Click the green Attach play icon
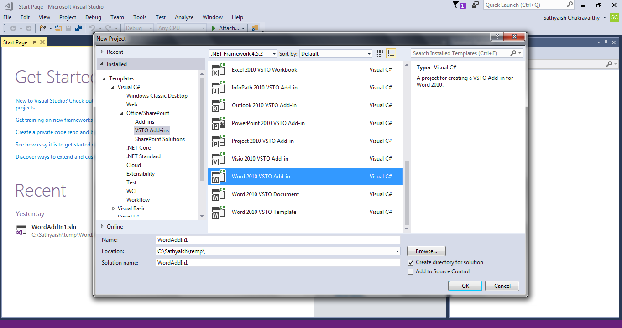 [214, 28]
